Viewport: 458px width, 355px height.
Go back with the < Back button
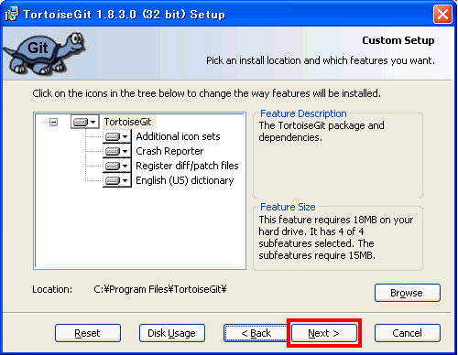(x=256, y=333)
